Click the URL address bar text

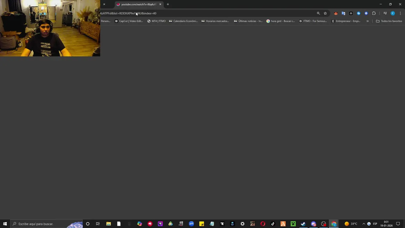(x=128, y=13)
